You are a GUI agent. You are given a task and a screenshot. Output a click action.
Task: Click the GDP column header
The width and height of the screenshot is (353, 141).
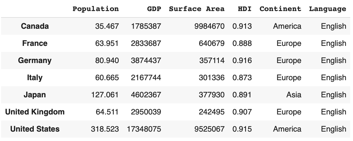154,9
